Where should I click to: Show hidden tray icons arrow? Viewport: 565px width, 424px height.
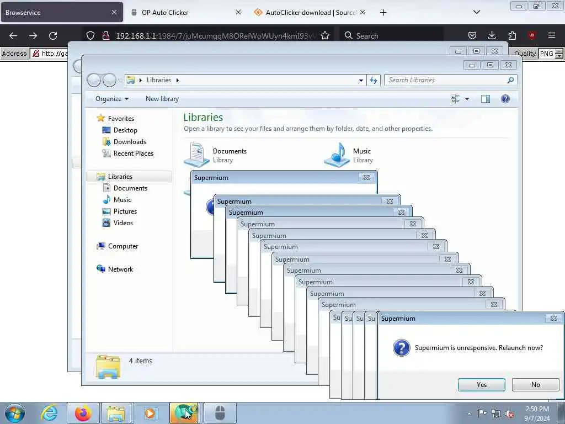469,414
